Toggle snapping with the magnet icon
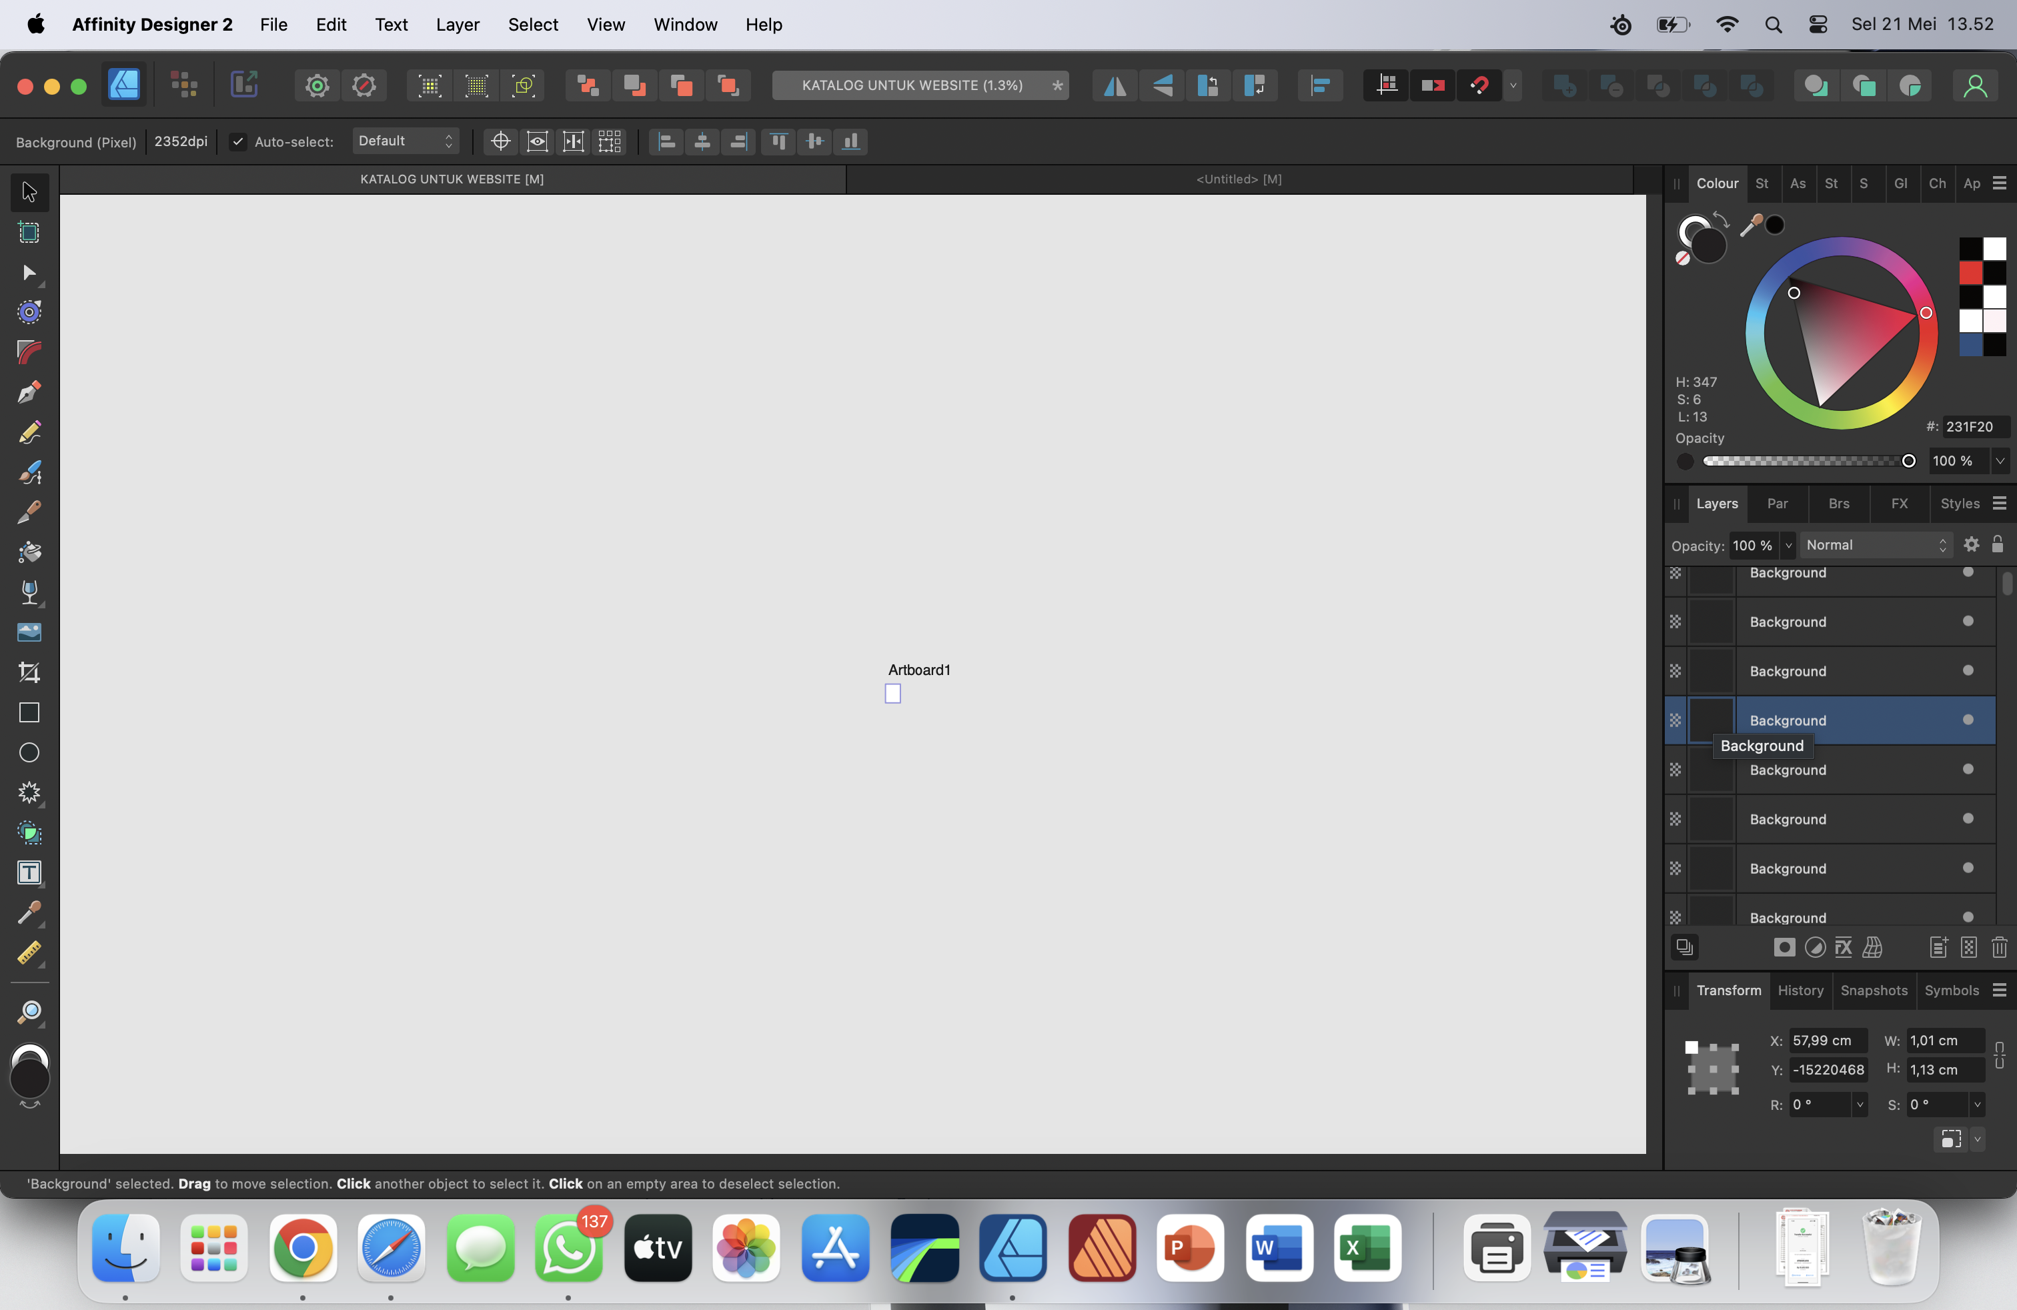The height and width of the screenshot is (1310, 2017). [x=1481, y=85]
